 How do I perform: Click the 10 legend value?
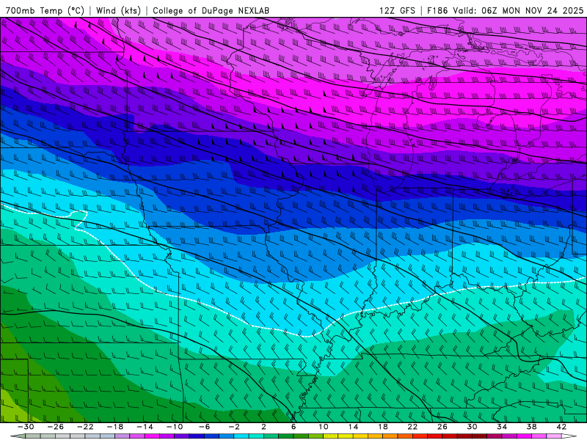(x=323, y=427)
